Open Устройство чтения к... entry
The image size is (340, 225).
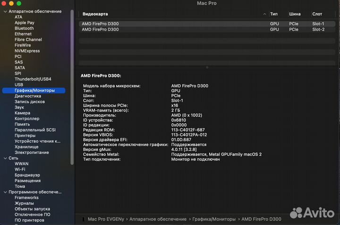coord(37,141)
